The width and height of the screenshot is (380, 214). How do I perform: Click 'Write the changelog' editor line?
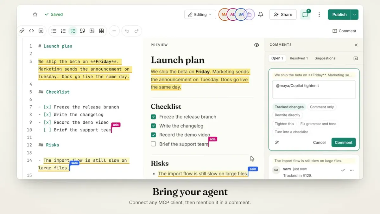coord(71,115)
